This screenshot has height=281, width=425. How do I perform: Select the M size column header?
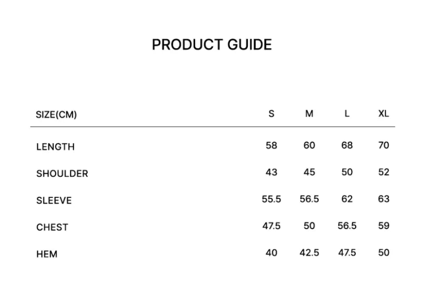tap(309, 114)
